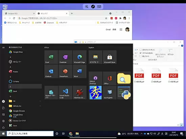
Task: Launch the Hidemaru editor tile
Action: (95, 92)
